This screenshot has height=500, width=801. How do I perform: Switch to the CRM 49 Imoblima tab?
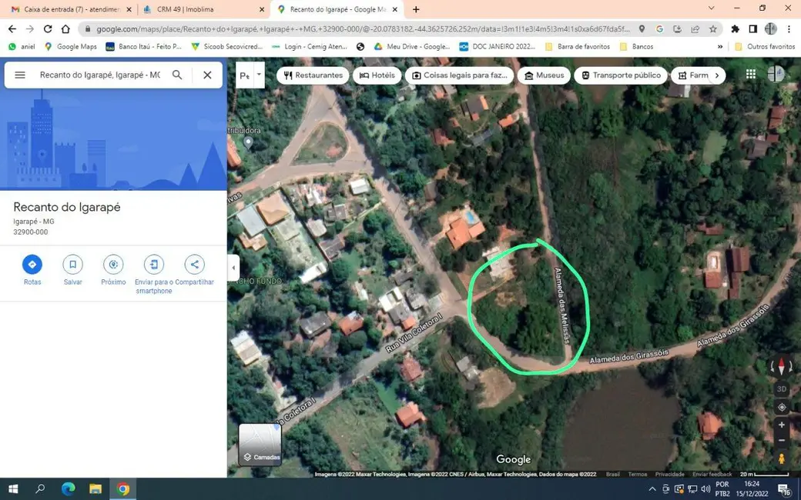[200, 9]
